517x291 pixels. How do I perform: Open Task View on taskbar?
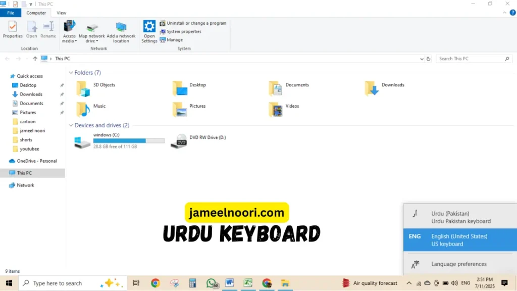(x=136, y=283)
